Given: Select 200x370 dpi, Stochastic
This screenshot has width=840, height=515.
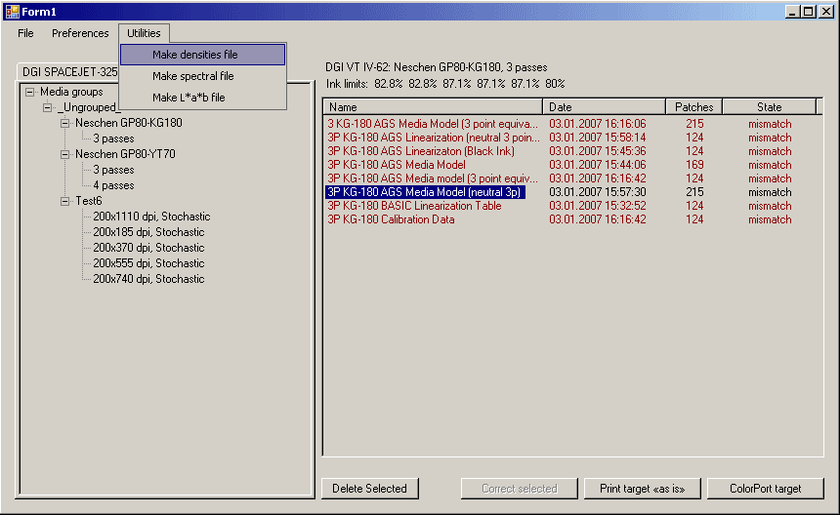Looking at the screenshot, I should (148, 248).
